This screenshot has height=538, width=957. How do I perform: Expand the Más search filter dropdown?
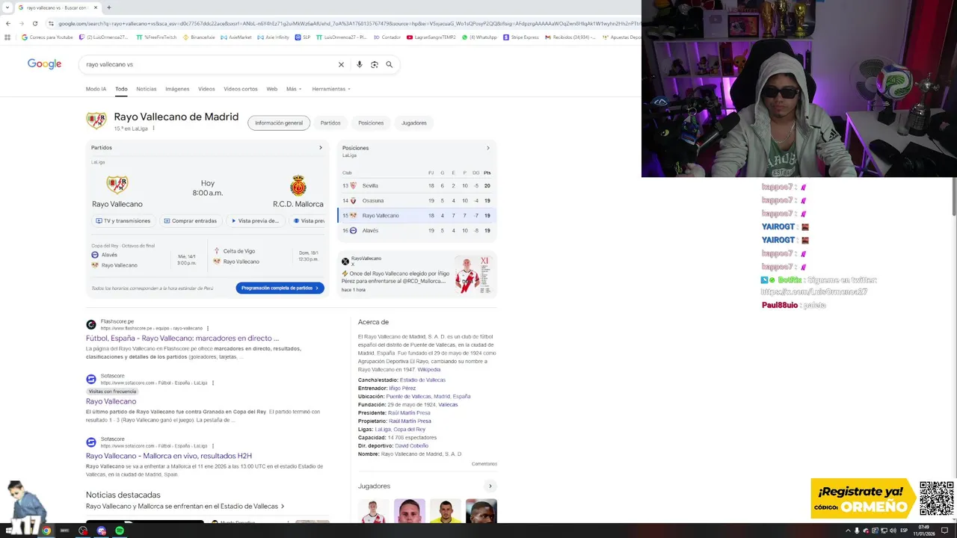[294, 89]
